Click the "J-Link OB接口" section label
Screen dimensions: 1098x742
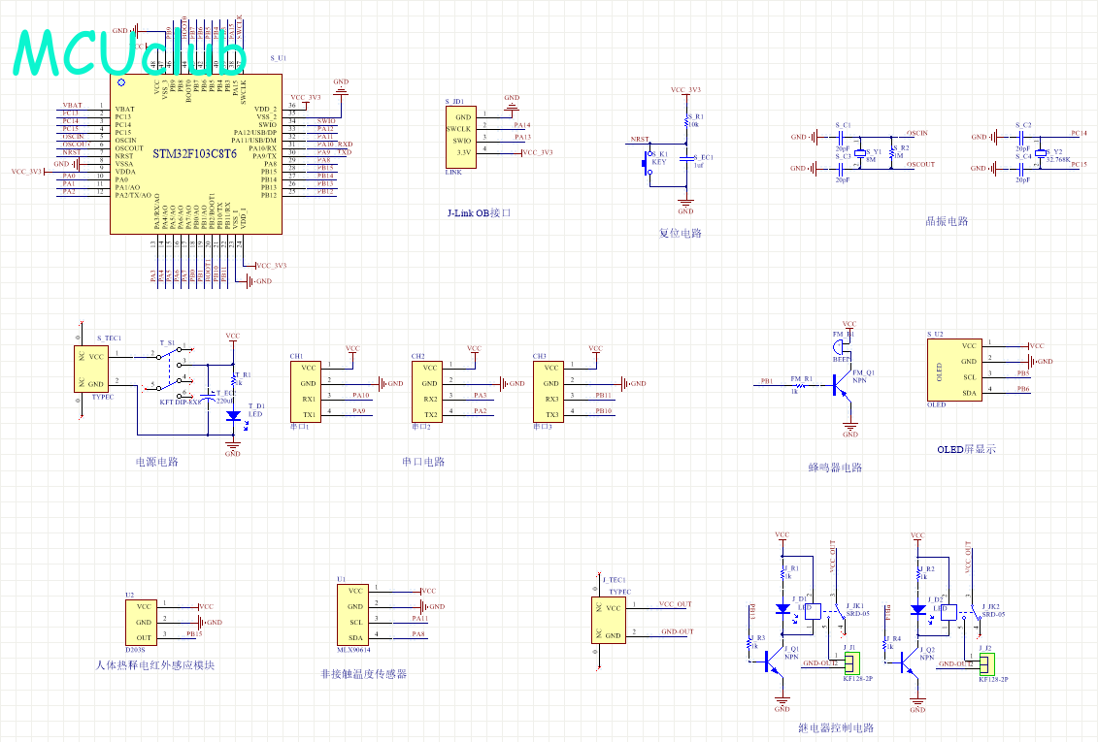click(479, 212)
